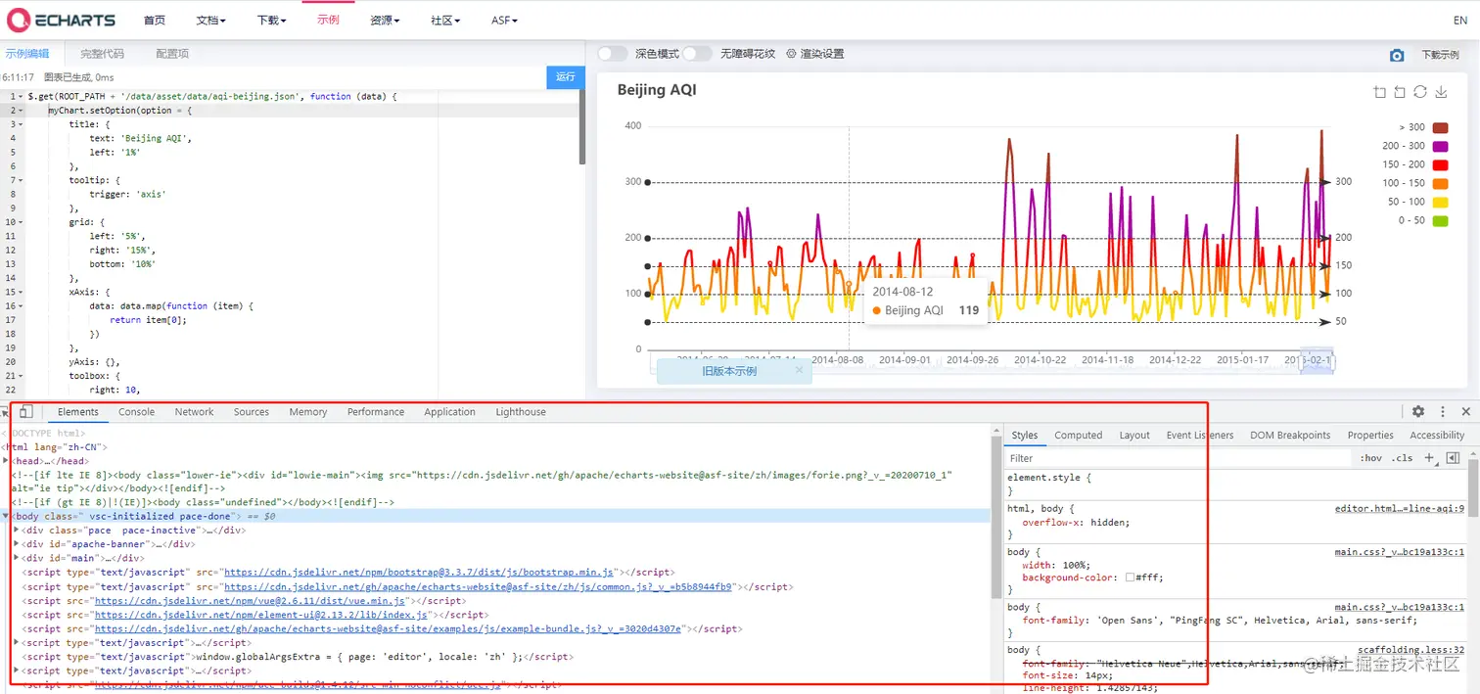Toggle the device toolbar in DevTools
This screenshot has height=694, width=1480.
pyautogui.click(x=26, y=412)
